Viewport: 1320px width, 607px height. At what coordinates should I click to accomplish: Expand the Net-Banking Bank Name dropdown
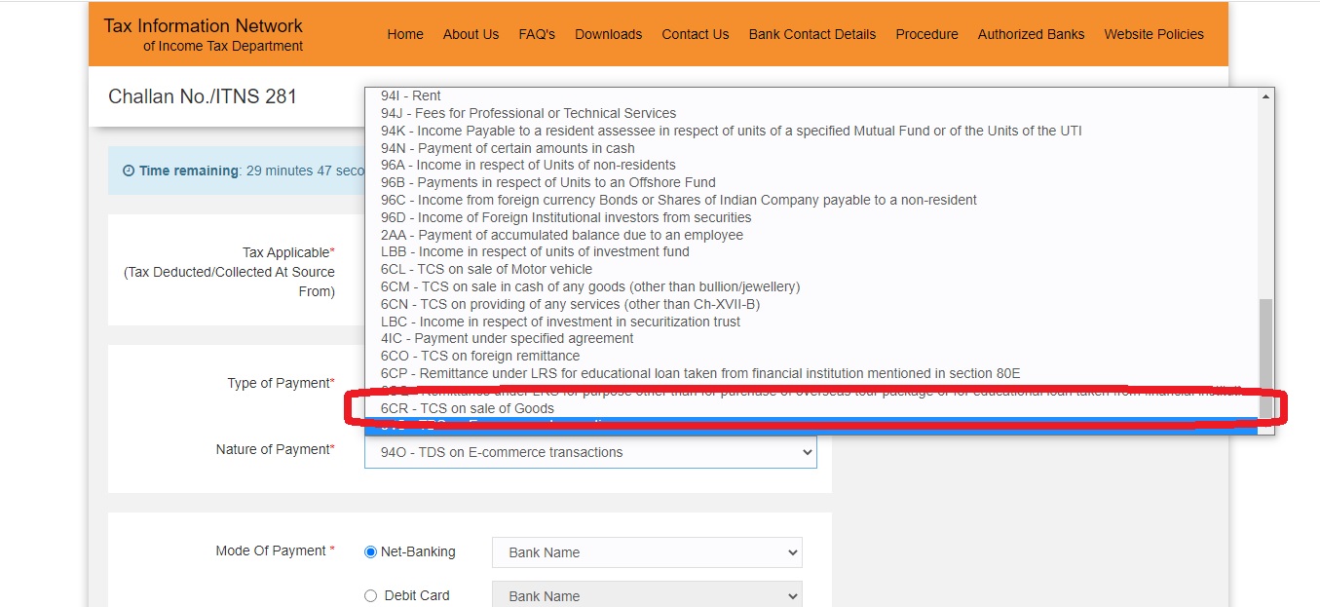click(x=647, y=552)
